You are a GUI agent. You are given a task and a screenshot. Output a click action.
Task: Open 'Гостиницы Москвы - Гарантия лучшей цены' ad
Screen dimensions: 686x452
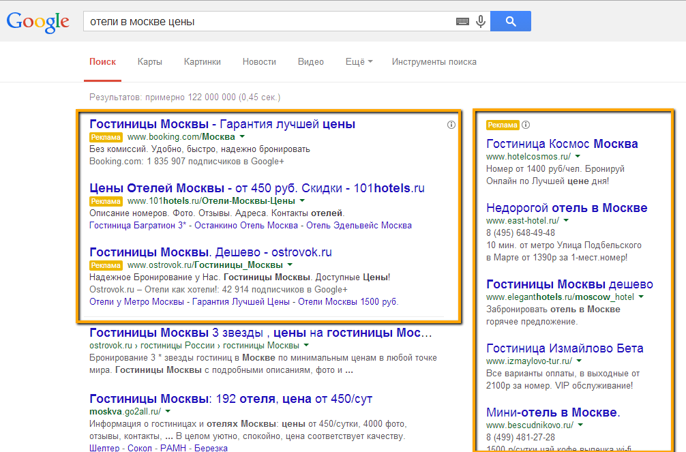point(222,124)
